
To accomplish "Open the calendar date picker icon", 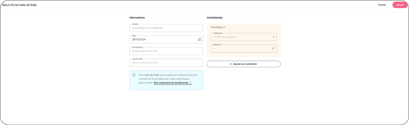I will point(199,40).
